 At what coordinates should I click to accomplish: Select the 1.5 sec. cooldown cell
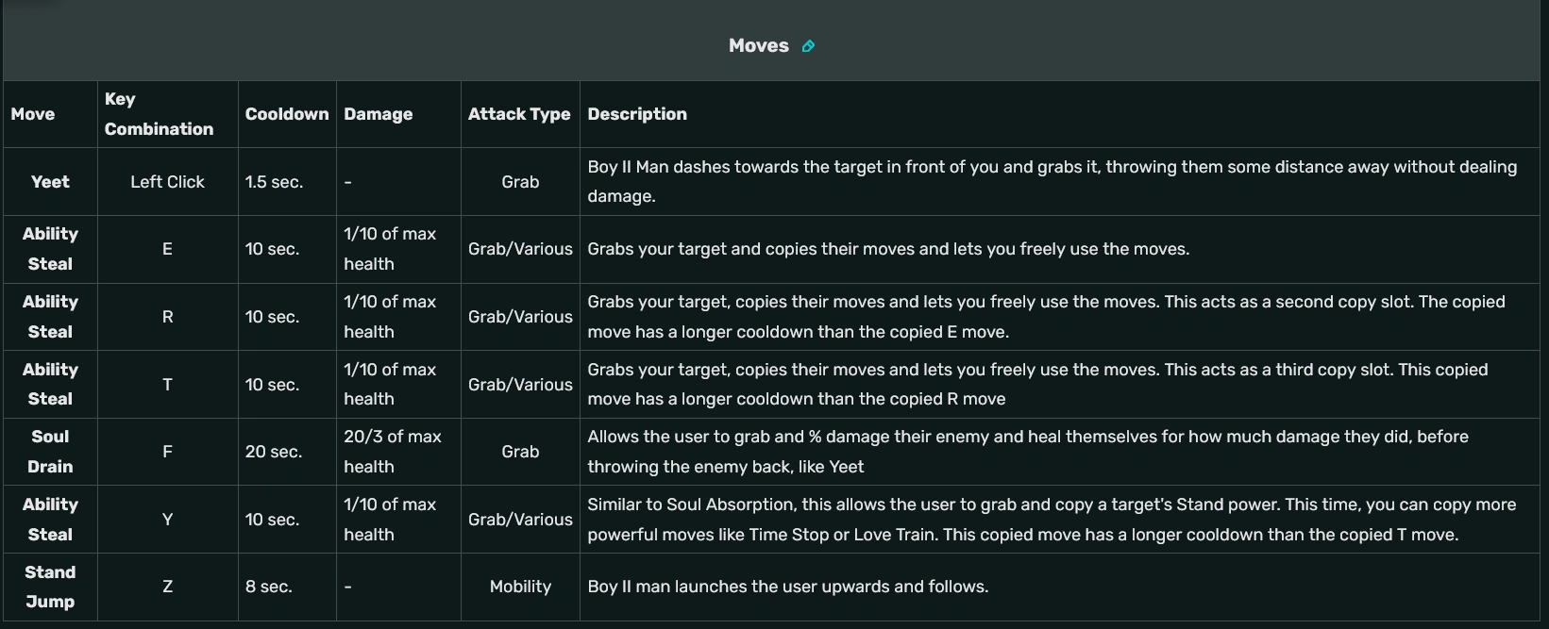(274, 182)
